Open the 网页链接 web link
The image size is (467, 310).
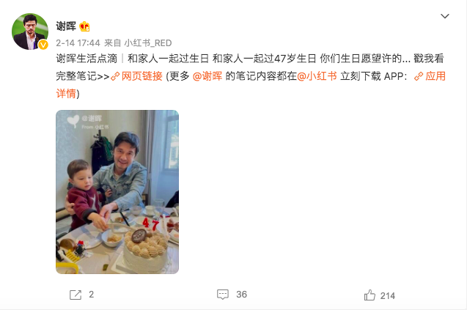pyautogui.click(x=141, y=76)
